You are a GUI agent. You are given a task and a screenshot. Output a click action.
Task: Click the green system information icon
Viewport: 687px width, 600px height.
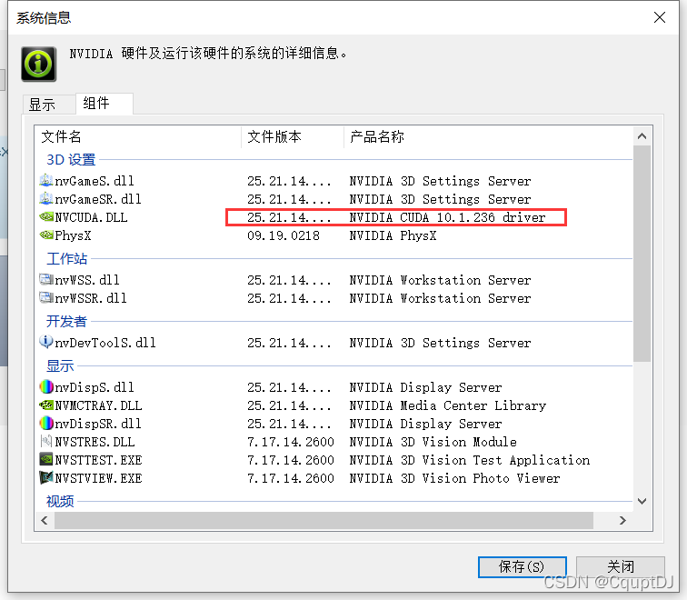click(x=38, y=64)
